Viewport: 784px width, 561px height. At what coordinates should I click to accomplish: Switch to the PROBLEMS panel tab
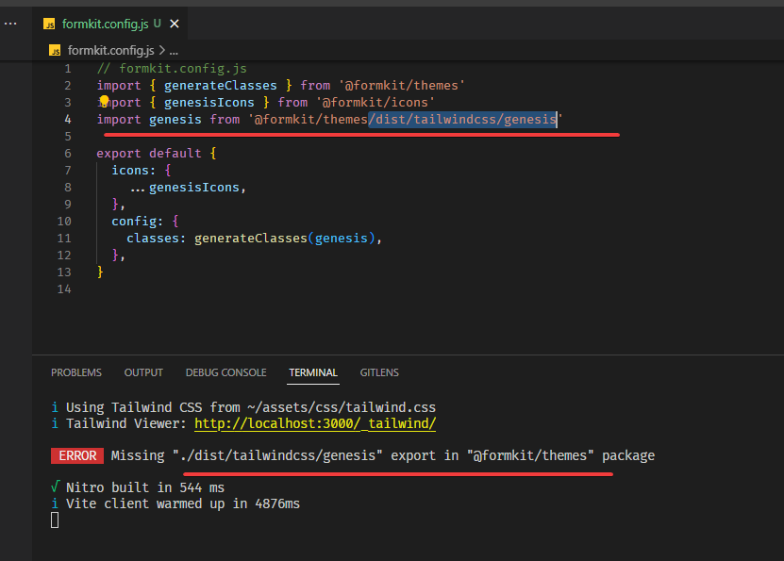[76, 372]
